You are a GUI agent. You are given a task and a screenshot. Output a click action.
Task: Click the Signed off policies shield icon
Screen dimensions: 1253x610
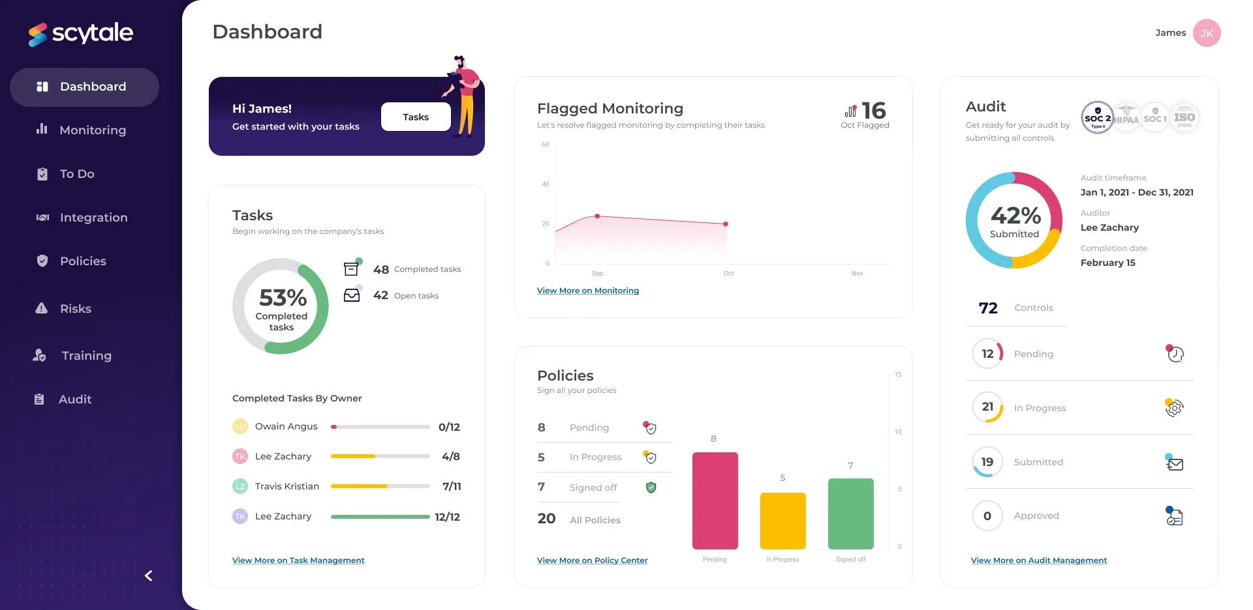(651, 487)
